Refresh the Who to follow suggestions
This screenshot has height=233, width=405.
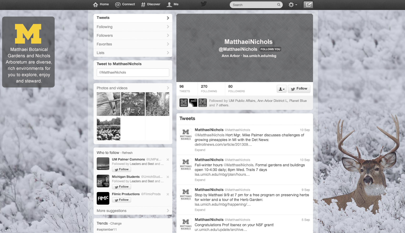(x=127, y=153)
